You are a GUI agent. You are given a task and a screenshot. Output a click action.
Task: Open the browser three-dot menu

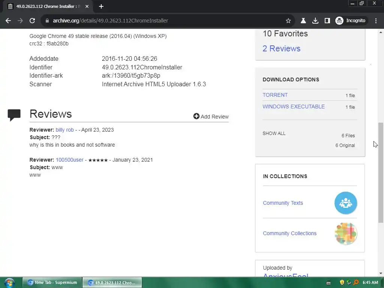[376, 21]
